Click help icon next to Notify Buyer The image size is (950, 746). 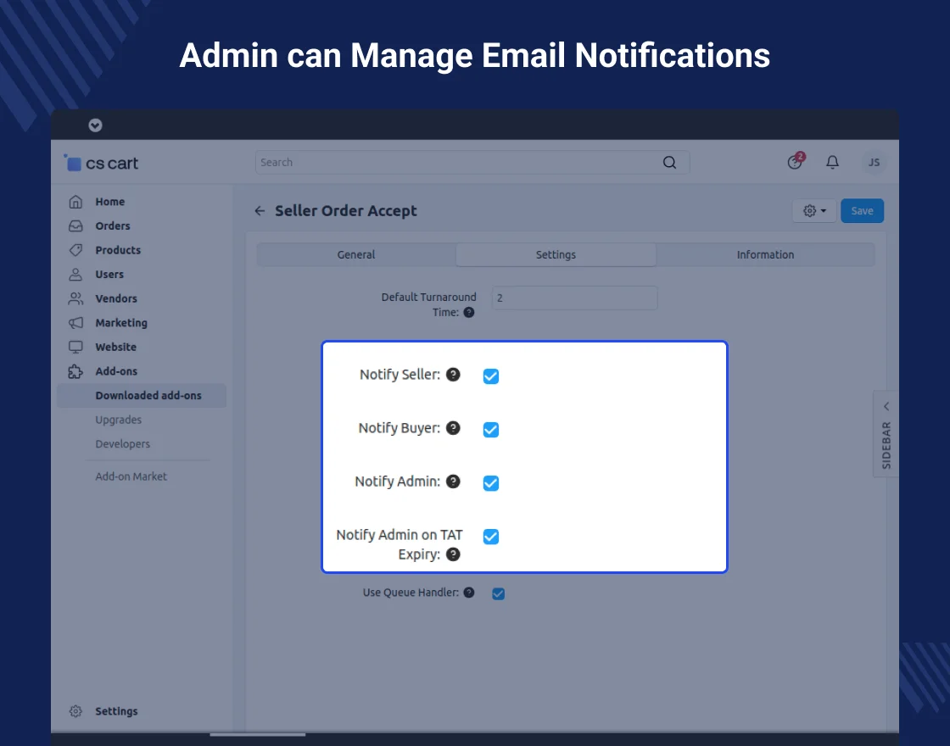[x=454, y=428]
